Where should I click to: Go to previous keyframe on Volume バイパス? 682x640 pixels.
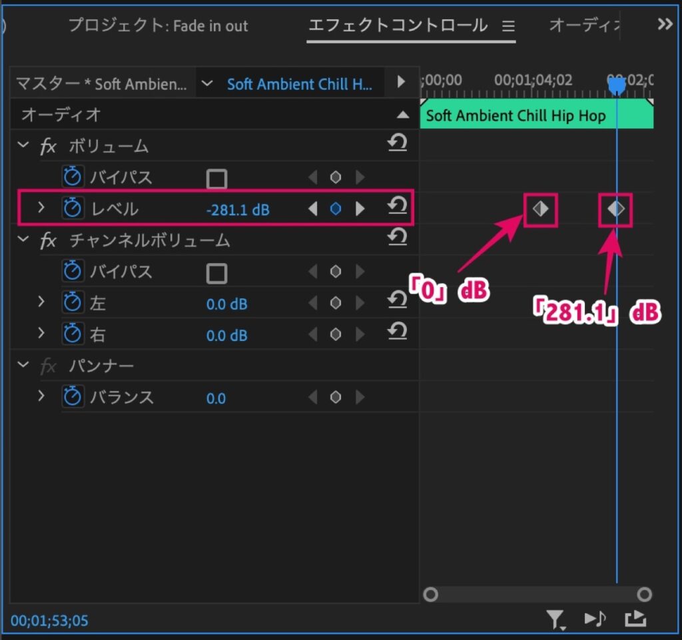312,177
